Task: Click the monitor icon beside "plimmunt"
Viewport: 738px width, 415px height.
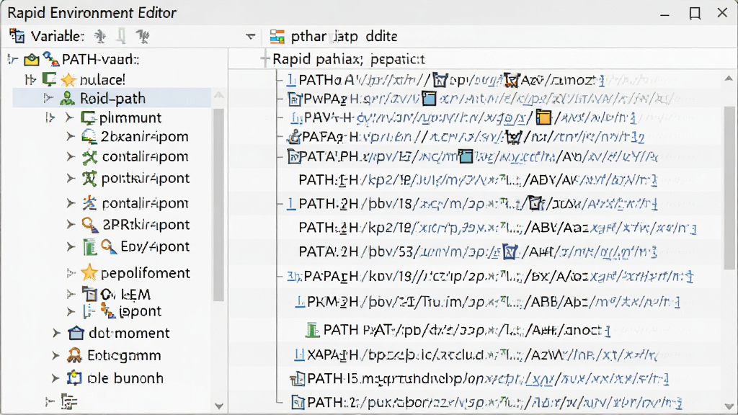Action: (x=88, y=117)
